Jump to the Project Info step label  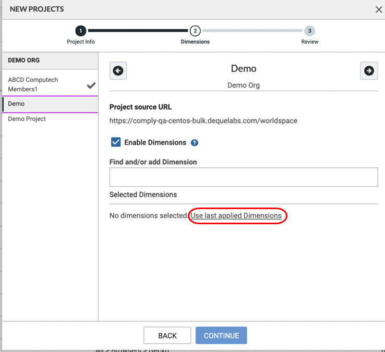[x=81, y=42]
